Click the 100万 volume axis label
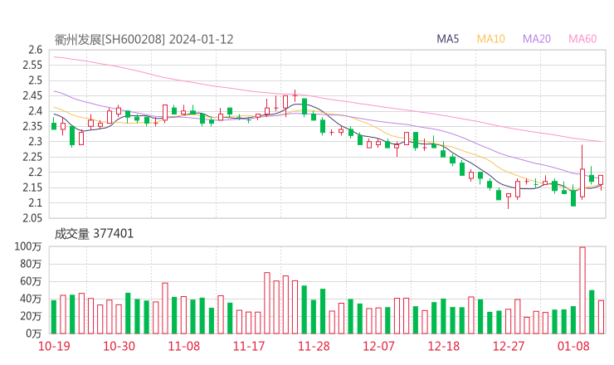Screen dimensions: 614x365 pos(28,246)
